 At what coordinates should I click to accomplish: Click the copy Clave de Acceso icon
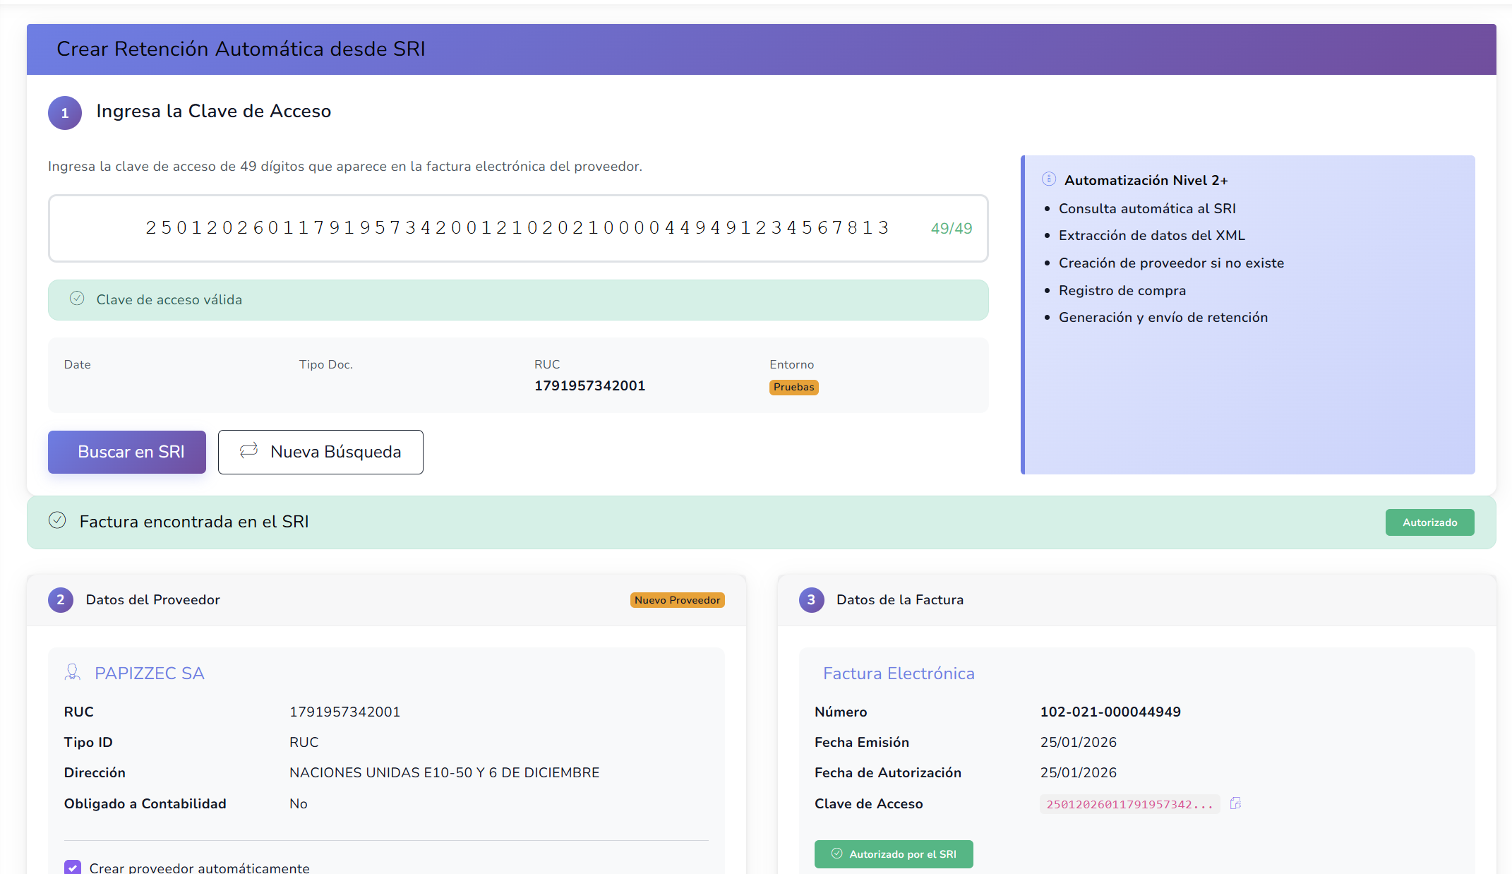(1235, 803)
